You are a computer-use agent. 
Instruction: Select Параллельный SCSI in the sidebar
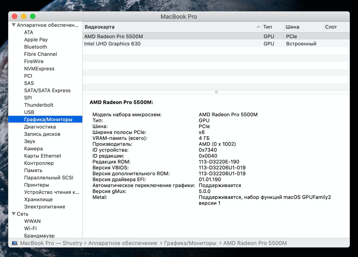pos(49,177)
